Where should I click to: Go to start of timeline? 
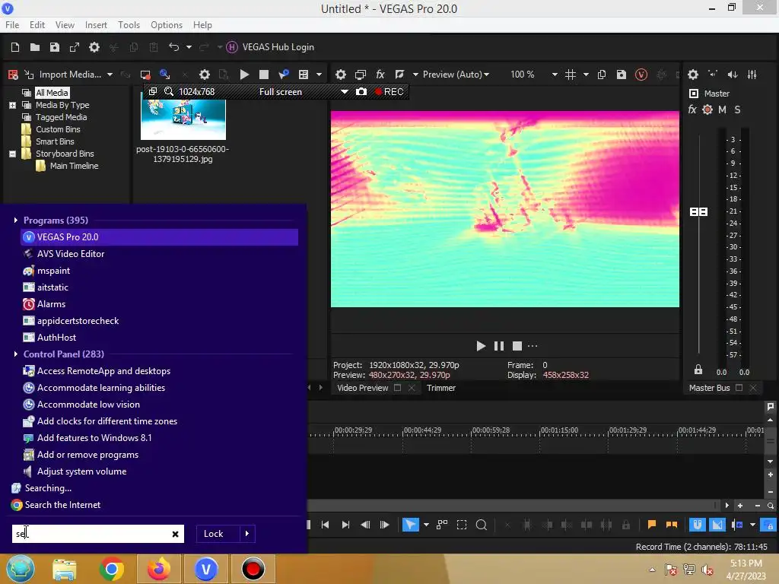(x=325, y=525)
